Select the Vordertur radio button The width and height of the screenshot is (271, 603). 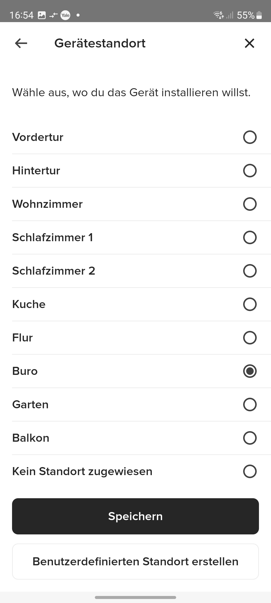(250, 137)
